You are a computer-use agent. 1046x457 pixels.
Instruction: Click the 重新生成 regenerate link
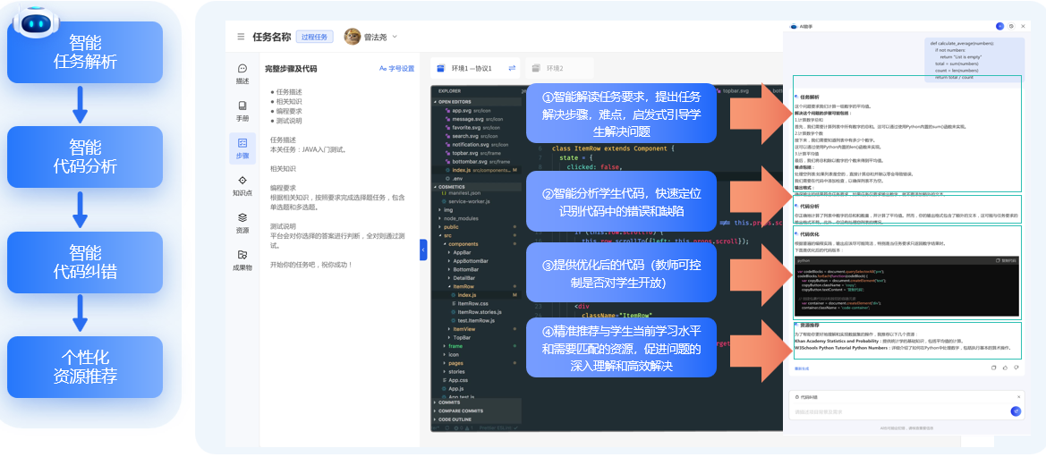tap(801, 368)
